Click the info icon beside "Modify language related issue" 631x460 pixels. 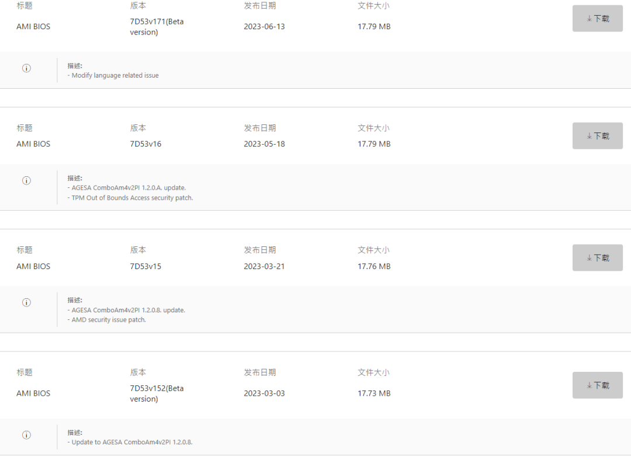(26, 68)
